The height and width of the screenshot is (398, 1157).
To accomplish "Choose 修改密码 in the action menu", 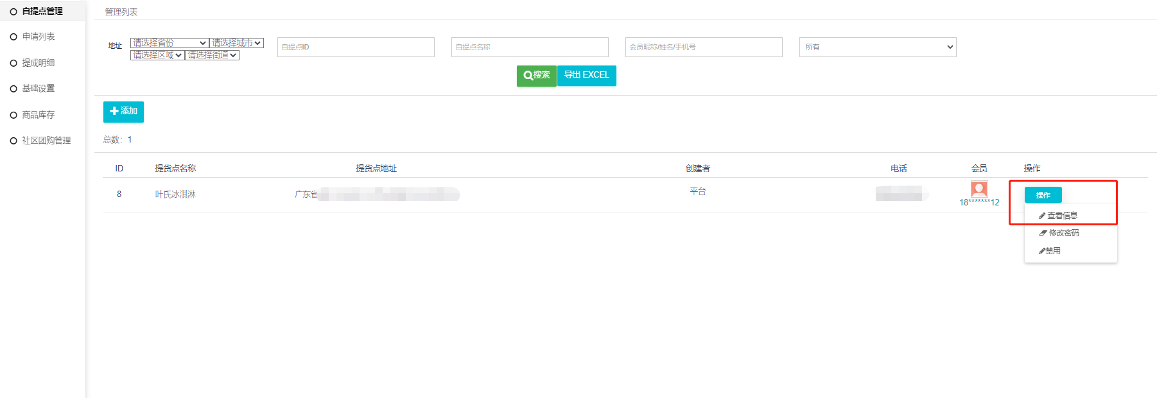I will tap(1063, 233).
